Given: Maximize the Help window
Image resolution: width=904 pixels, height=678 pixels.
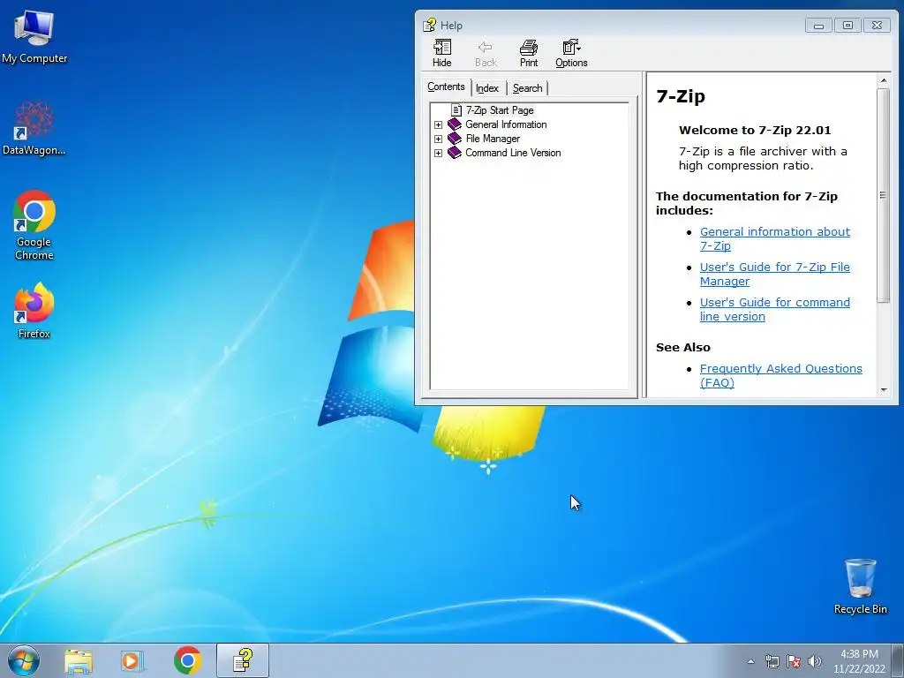Looking at the screenshot, I should tap(847, 26).
